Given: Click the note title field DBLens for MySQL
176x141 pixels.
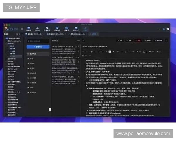Looking at the screenshot, I should click(95, 46).
